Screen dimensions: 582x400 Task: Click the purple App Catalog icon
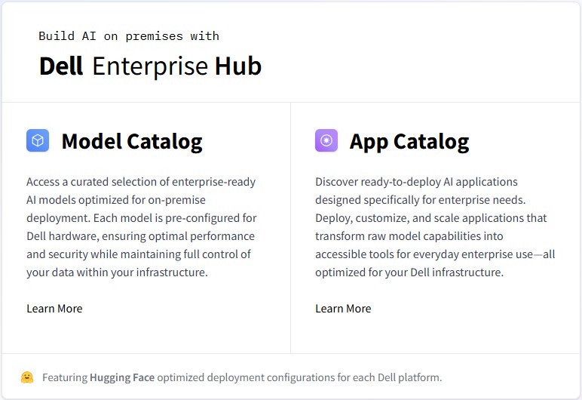pyautogui.click(x=326, y=140)
